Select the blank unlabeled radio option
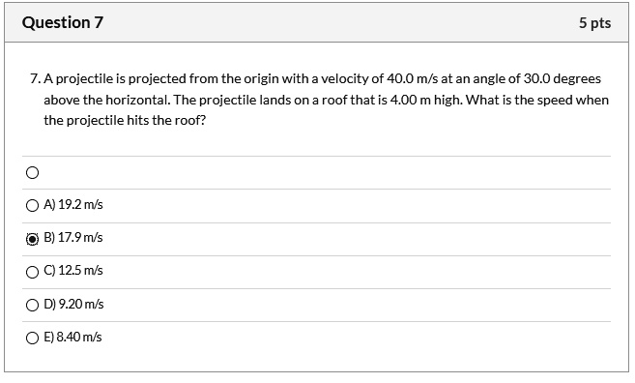635x383 pixels. click(33, 173)
